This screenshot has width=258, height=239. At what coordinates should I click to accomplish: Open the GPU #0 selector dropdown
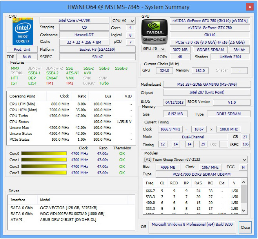click(154, 49)
